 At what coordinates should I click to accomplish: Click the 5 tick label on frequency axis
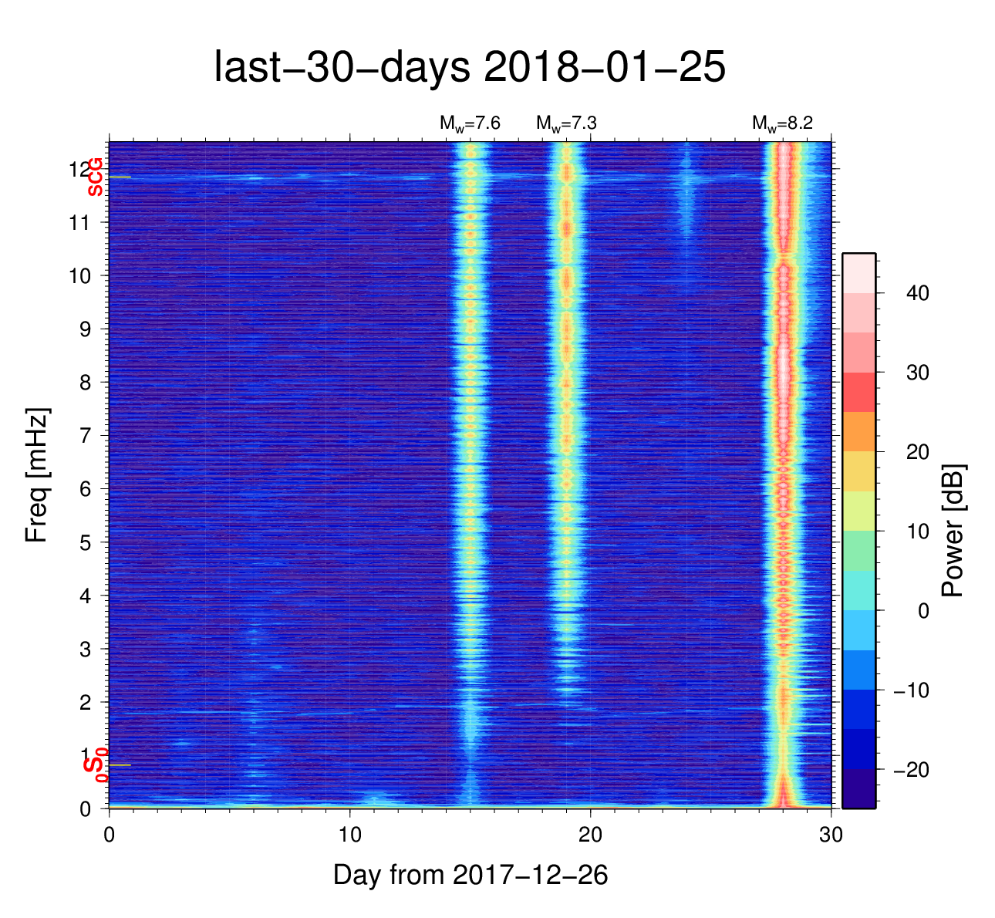(86, 542)
